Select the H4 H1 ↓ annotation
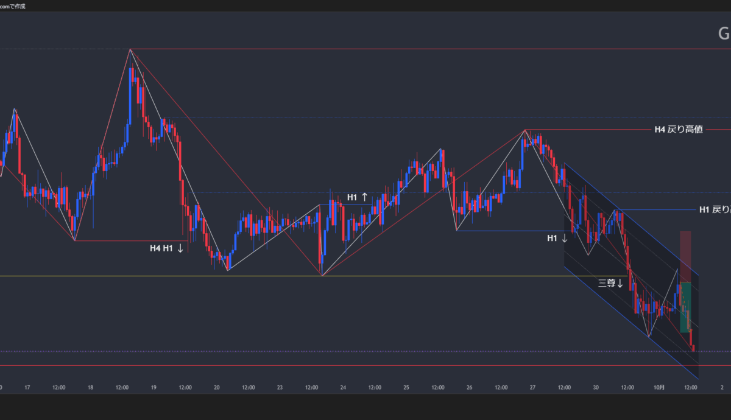The image size is (731, 420). point(166,248)
